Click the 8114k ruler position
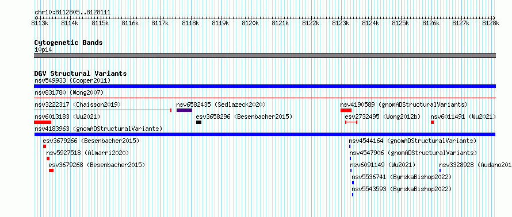512x217 pixels. (x=70, y=23)
